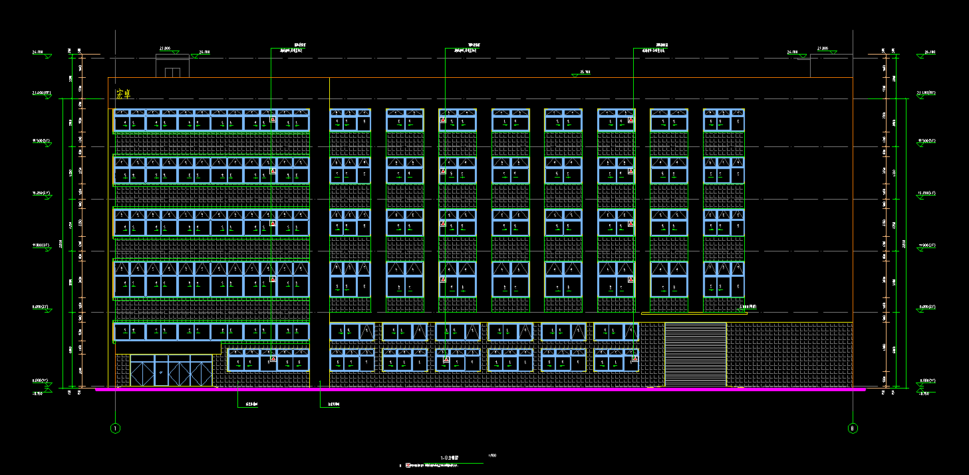Click the -0.150 elevation marker at bottom-left
The image size is (969, 475).
point(41,393)
